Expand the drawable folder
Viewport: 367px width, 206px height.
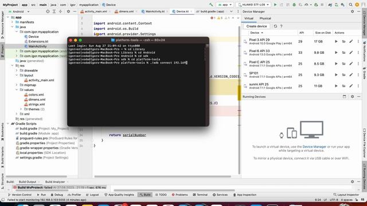point(17,70)
